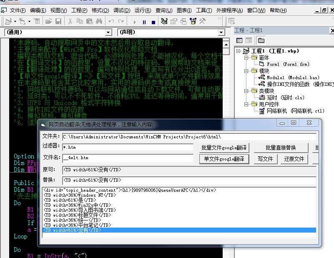Click the Find binoculars icon in toolbar
Viewport: 334px width, 258px height.
pyautogui.click(x=99, y=21)
